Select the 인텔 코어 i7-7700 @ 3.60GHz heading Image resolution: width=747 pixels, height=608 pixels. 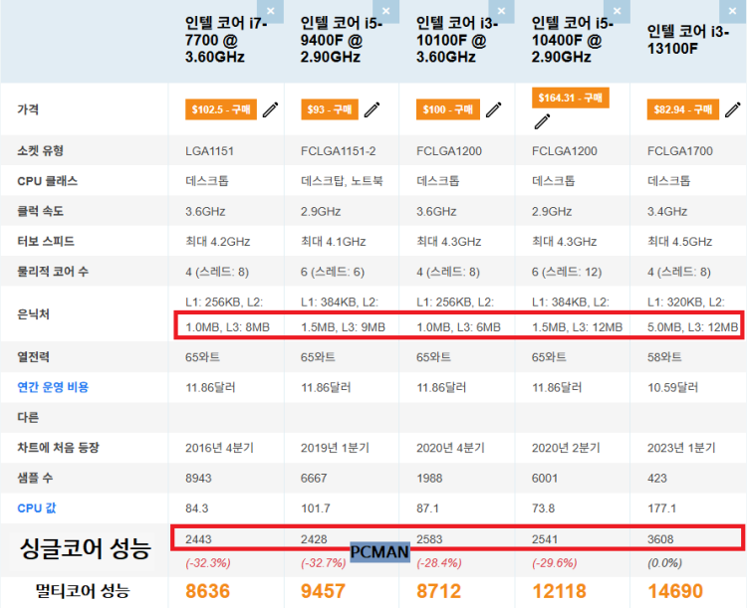(226, 40)
